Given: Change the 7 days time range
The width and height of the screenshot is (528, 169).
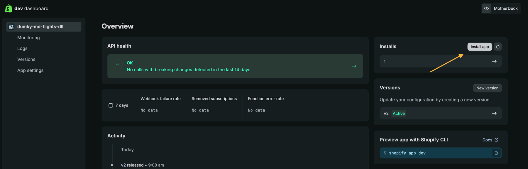Looking at the screenshot, I should (x=119, y=105).
